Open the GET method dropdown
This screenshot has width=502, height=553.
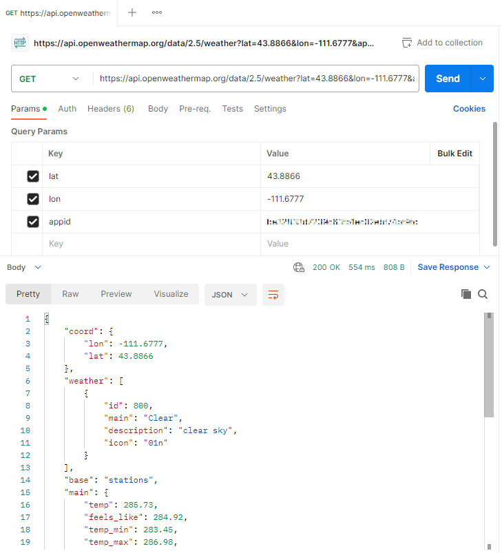tap(49, 79)
